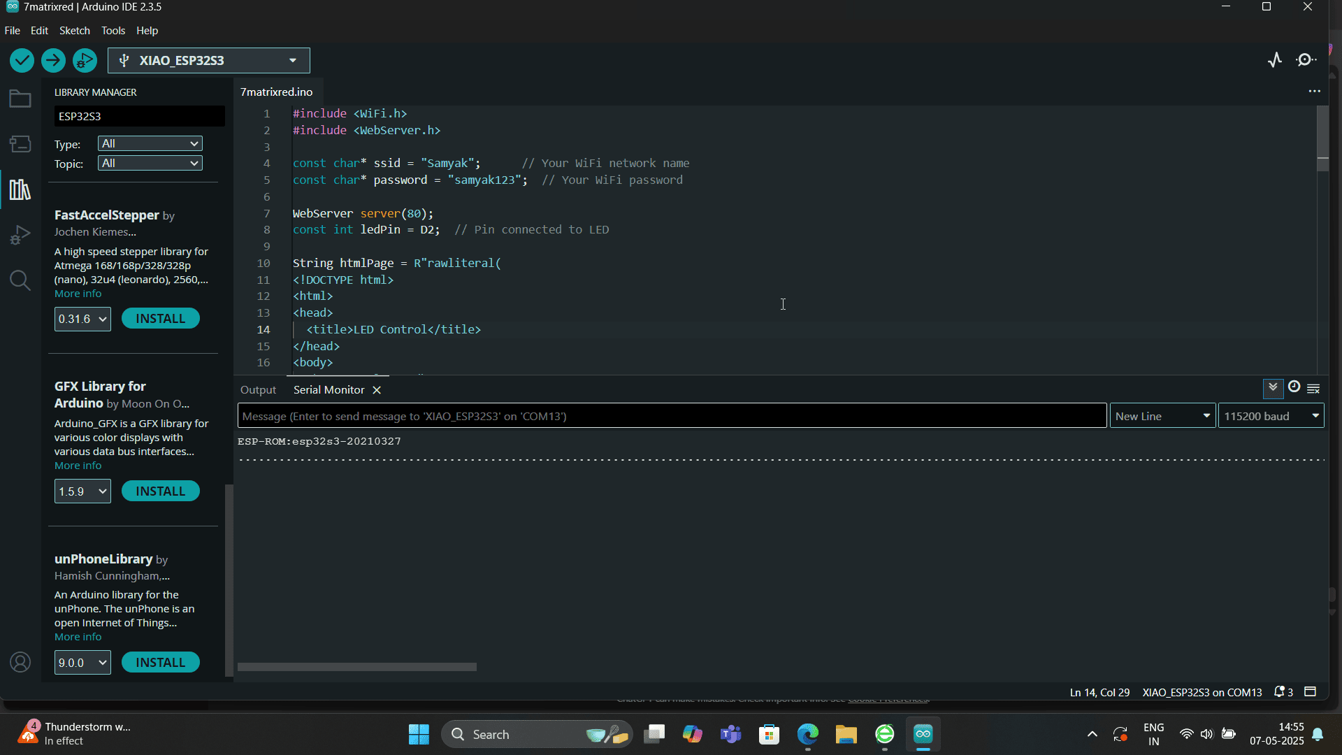
Task: Click Arduino IDE taskbar icon
Action: click(x=923, y=734)
